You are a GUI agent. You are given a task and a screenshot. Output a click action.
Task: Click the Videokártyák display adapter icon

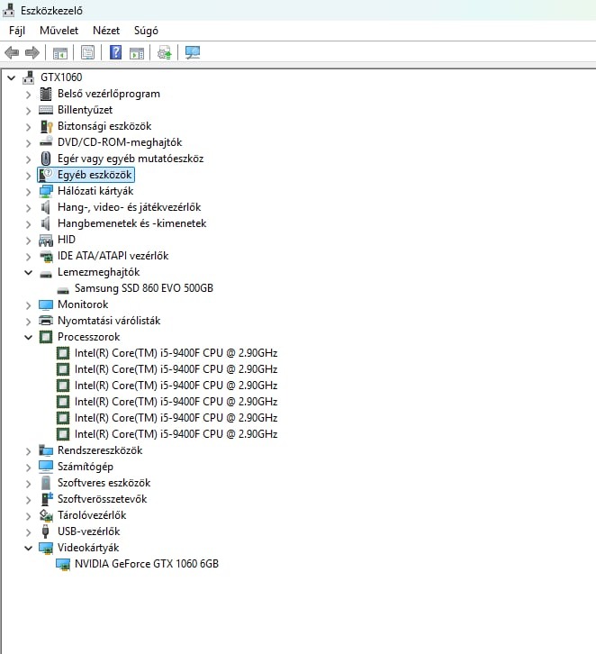[x=46, y=548]
